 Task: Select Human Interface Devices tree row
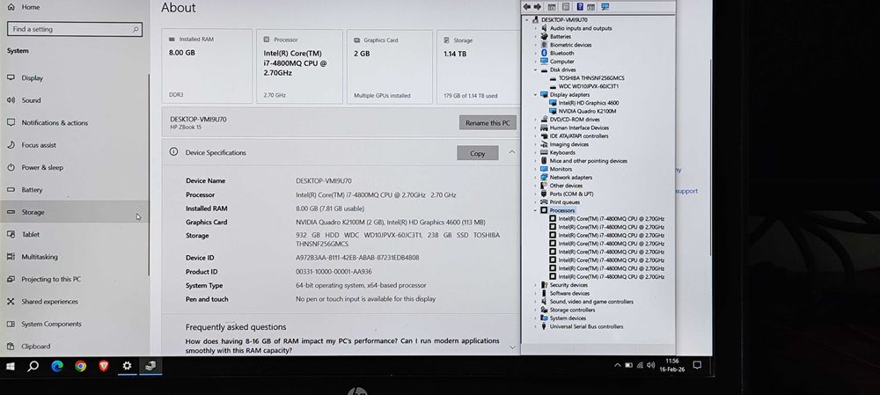pos(579,128)
